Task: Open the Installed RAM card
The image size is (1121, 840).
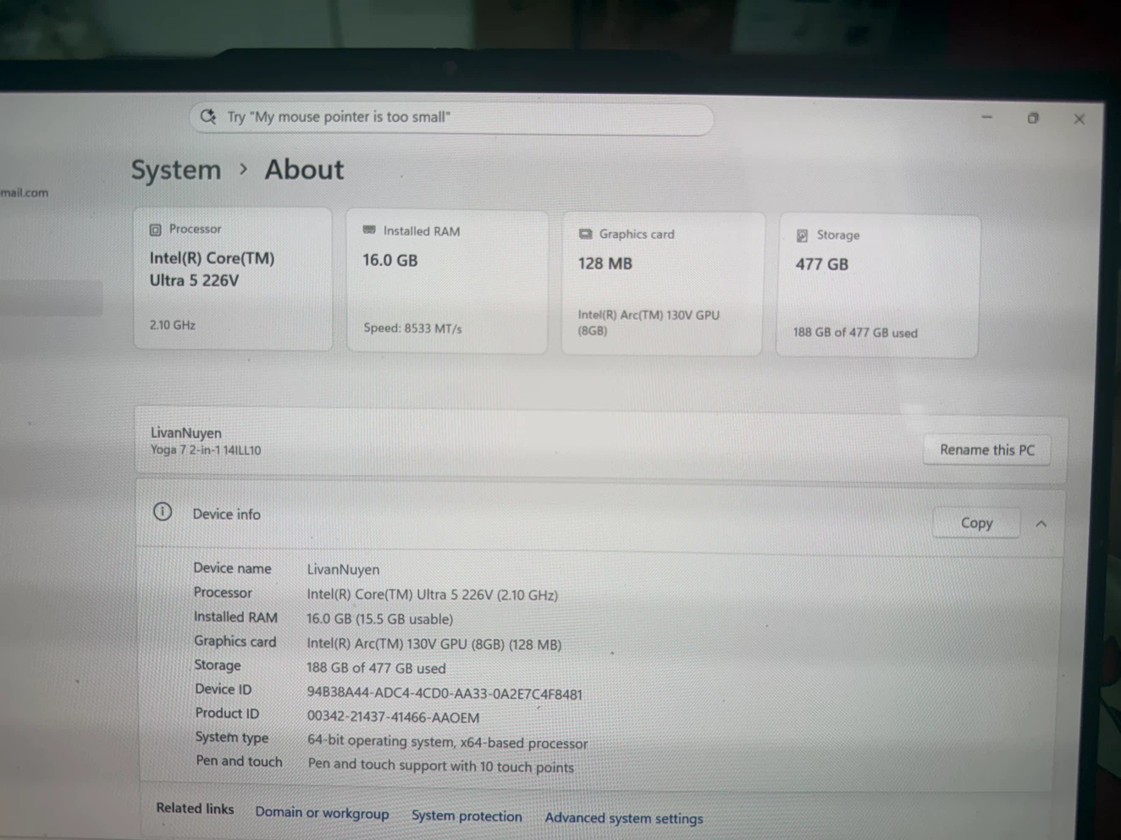Action: tap(447, 282)
